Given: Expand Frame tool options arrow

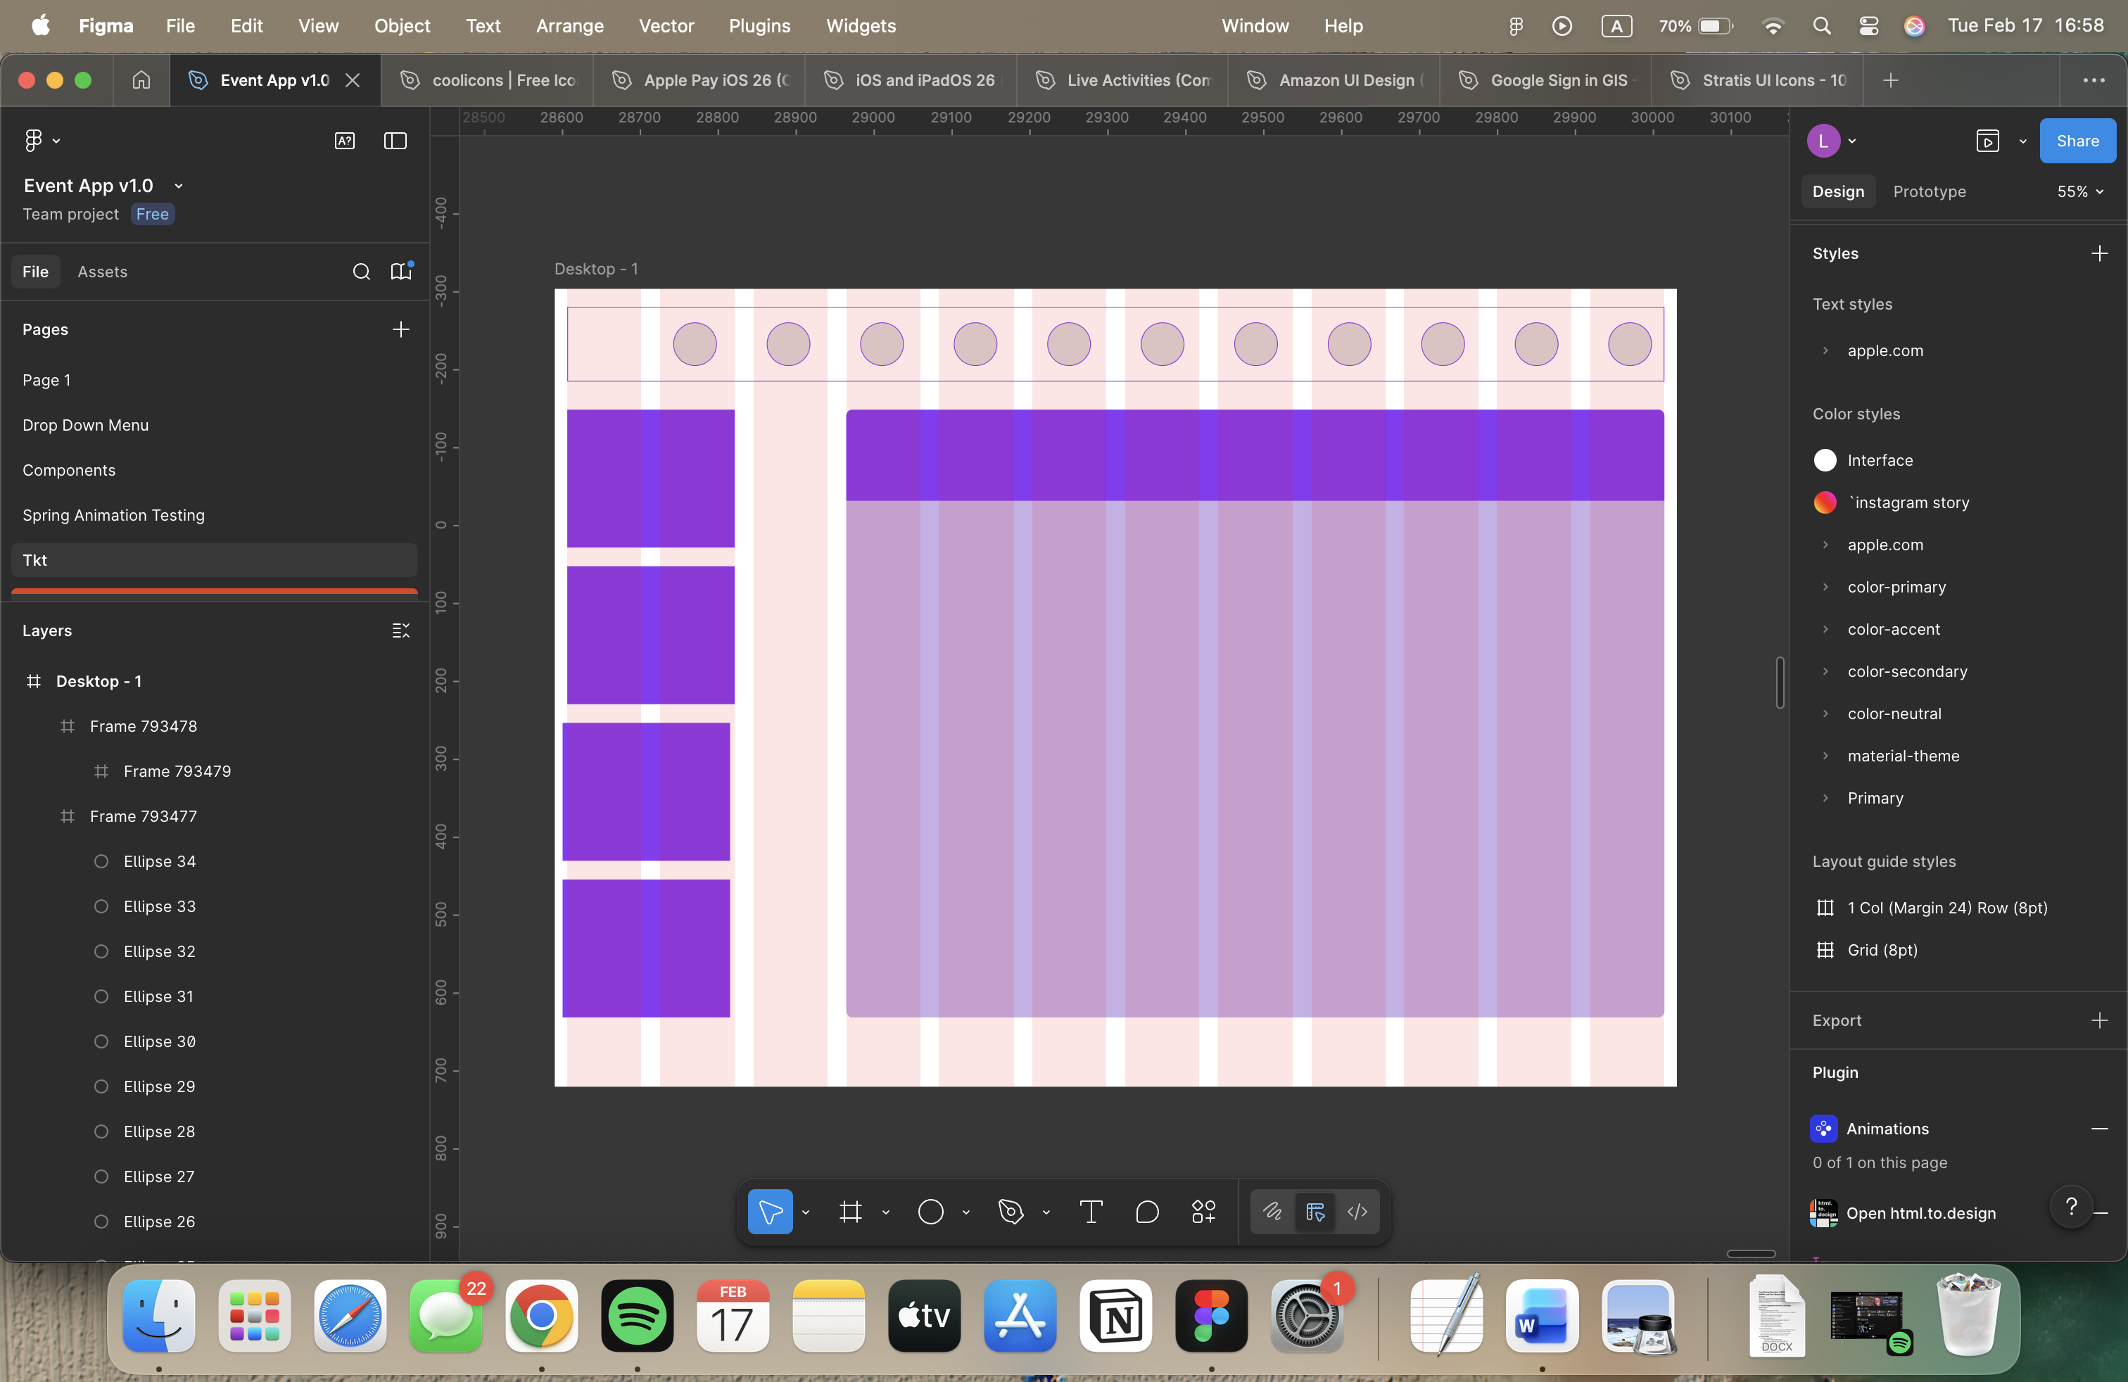Looking at the screenshot, I should pyautogui.click(x=885, y=1212).
